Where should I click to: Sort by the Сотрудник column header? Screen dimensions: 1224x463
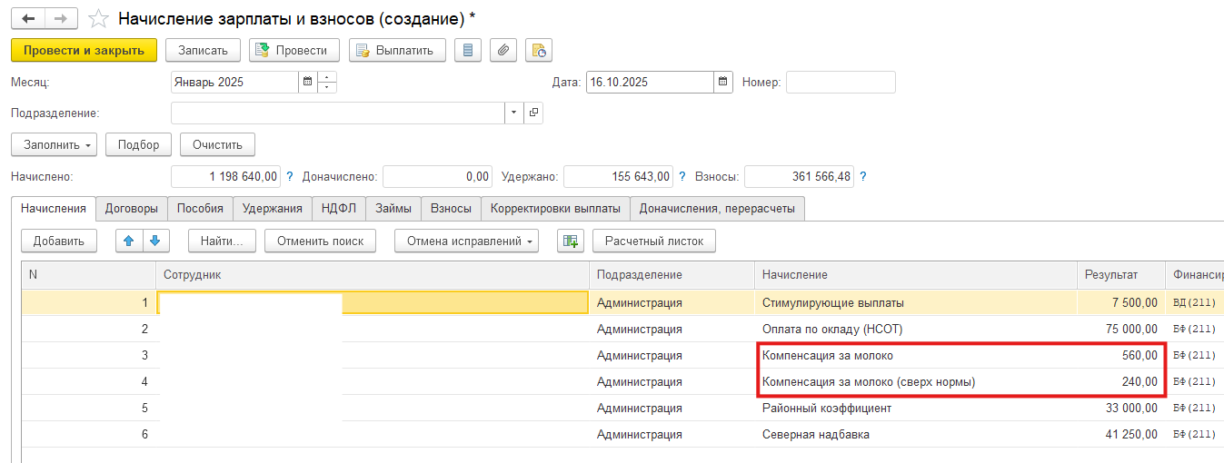coord(373,274)
